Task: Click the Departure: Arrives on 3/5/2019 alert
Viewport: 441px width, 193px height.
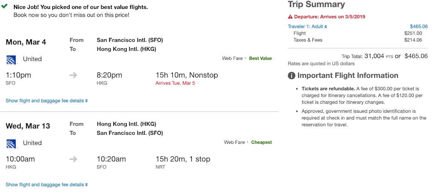Action: point(330,17)
